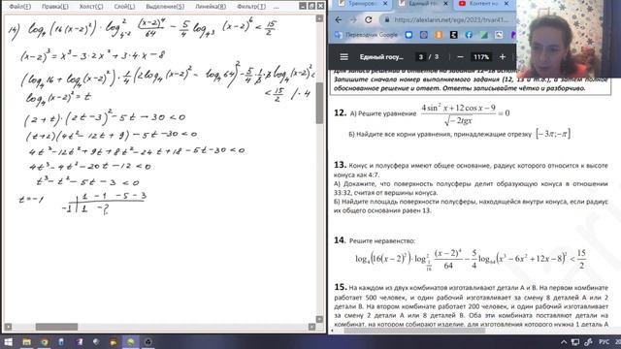The image size is (621, 349).
Task: Click the 117% zoom level field
Action: [481, 57]
